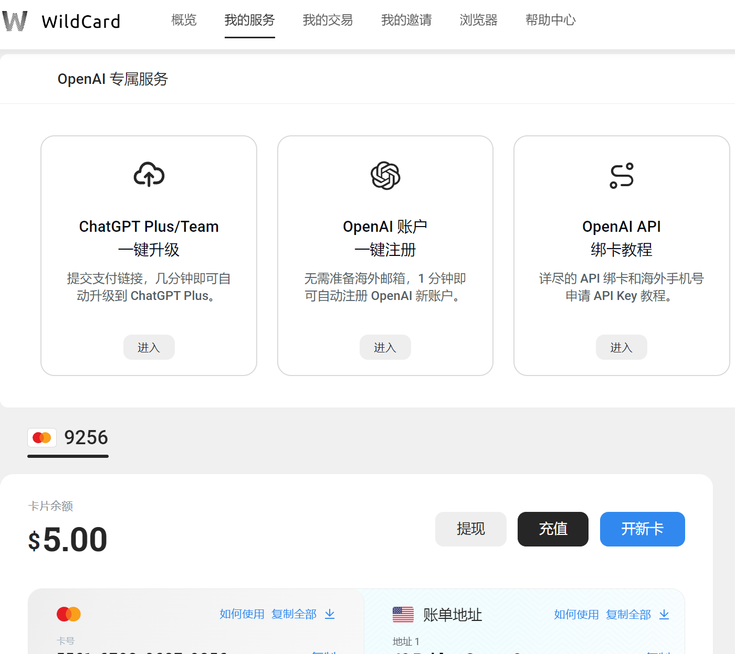Click download arrow icon in billing address panel
This screenshot has height=654, width=735.
tap(664, 615)
